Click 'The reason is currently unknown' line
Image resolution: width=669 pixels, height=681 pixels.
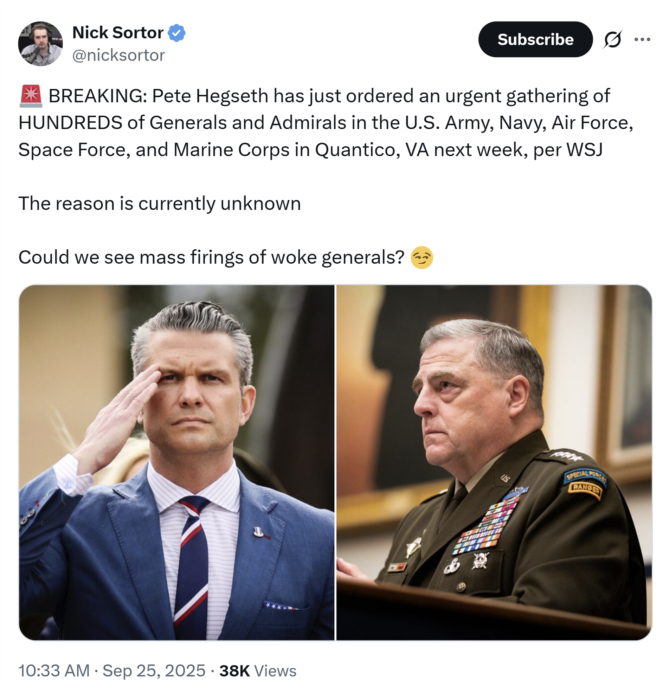[160, 204]
